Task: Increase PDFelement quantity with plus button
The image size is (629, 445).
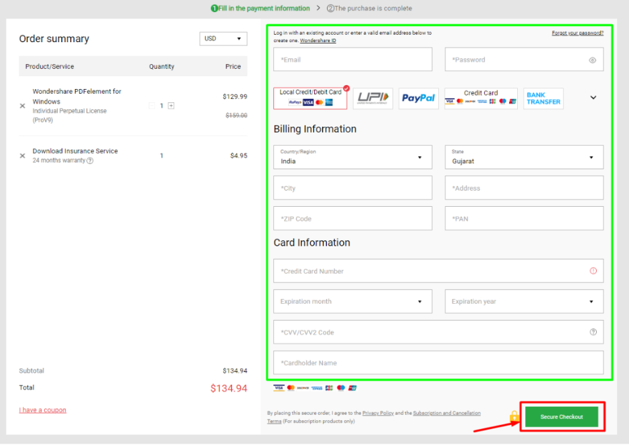Action: 171,106
